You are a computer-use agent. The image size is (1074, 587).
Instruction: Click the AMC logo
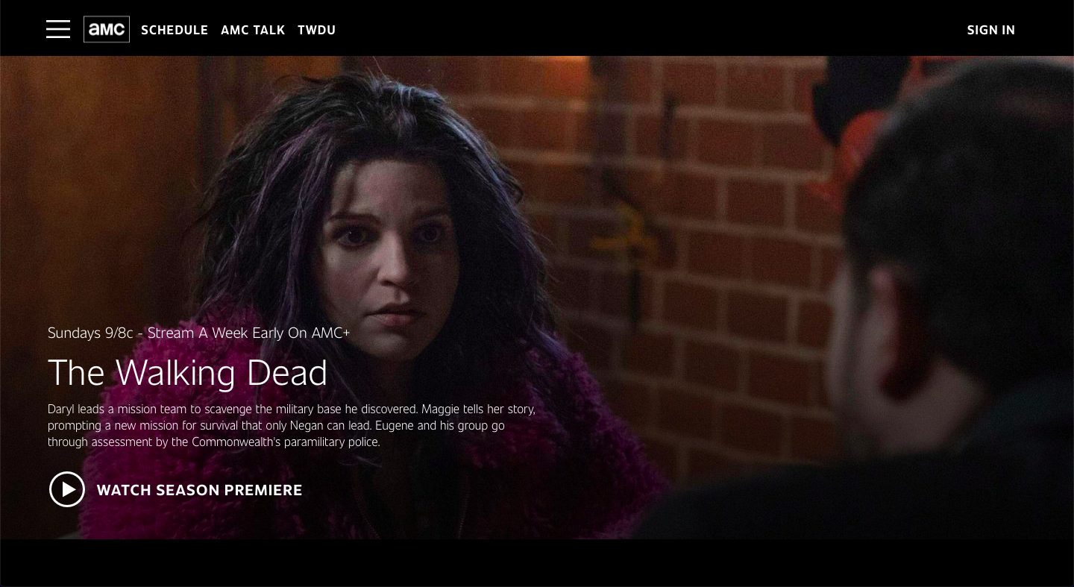point(107,29)
